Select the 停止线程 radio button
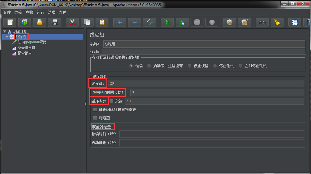This screenshot has width=311, height=174. 189,66
